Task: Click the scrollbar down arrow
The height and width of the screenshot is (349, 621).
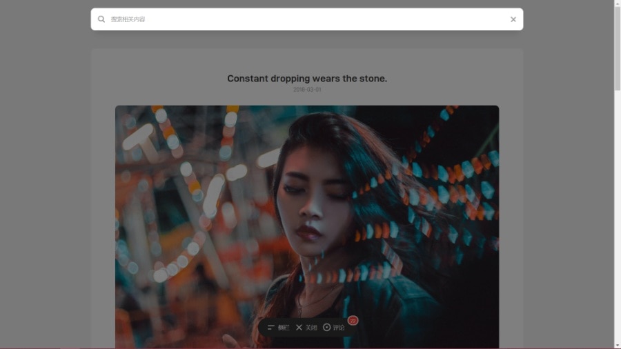Action: pos(618,345)
